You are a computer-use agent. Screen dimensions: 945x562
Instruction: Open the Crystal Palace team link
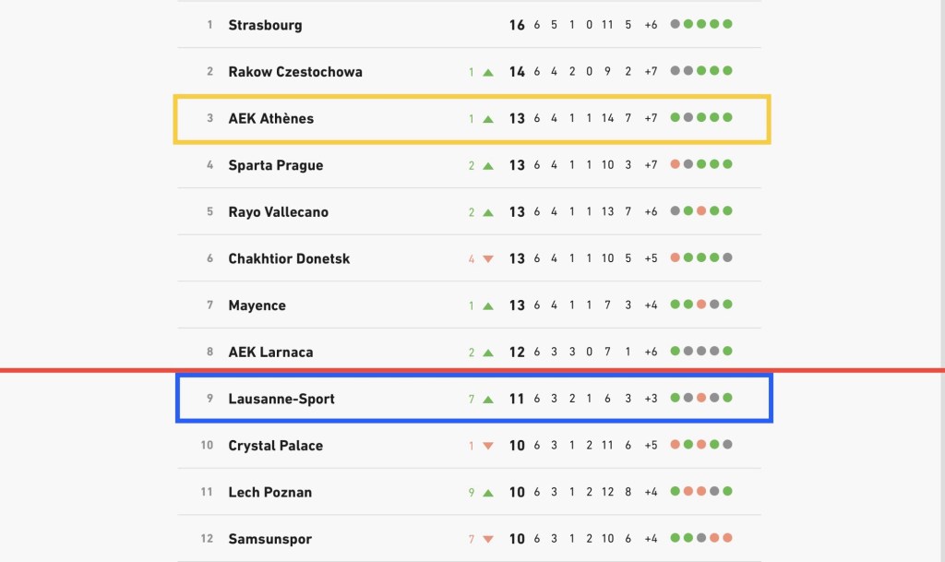[275, 446]
